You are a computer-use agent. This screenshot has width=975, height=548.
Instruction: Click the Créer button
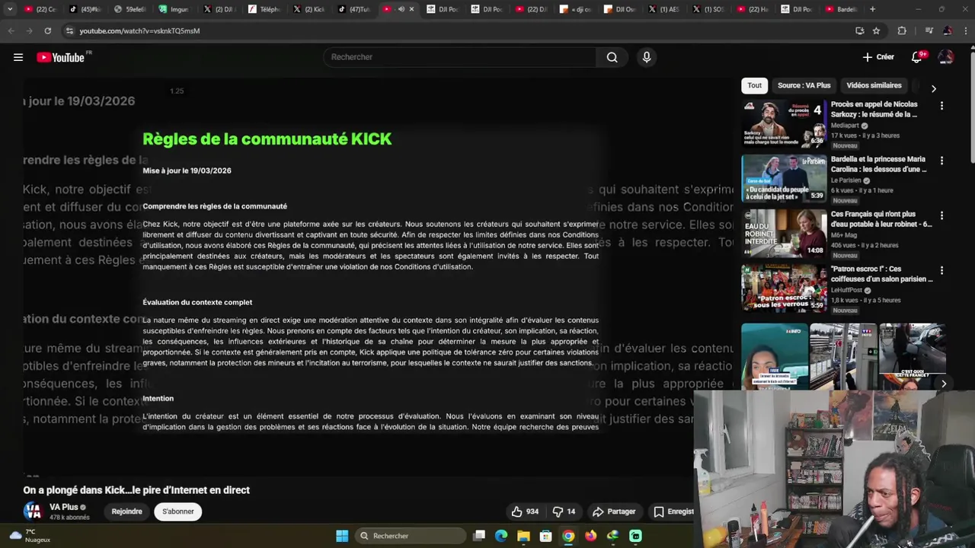878,57
